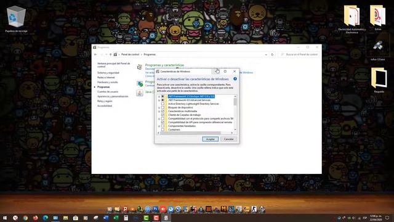
Task: Open Excel from the taskbar
Action: 116,218
